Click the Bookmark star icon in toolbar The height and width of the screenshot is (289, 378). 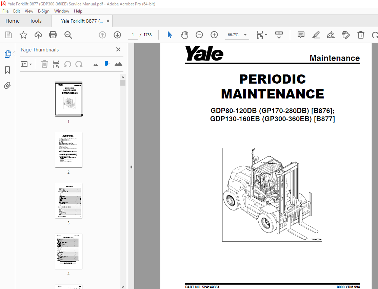(x=23, y=35)
